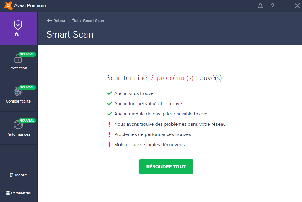Click the Paramètres gear icon
The image size is (302, 202).
tap(8, 193)
